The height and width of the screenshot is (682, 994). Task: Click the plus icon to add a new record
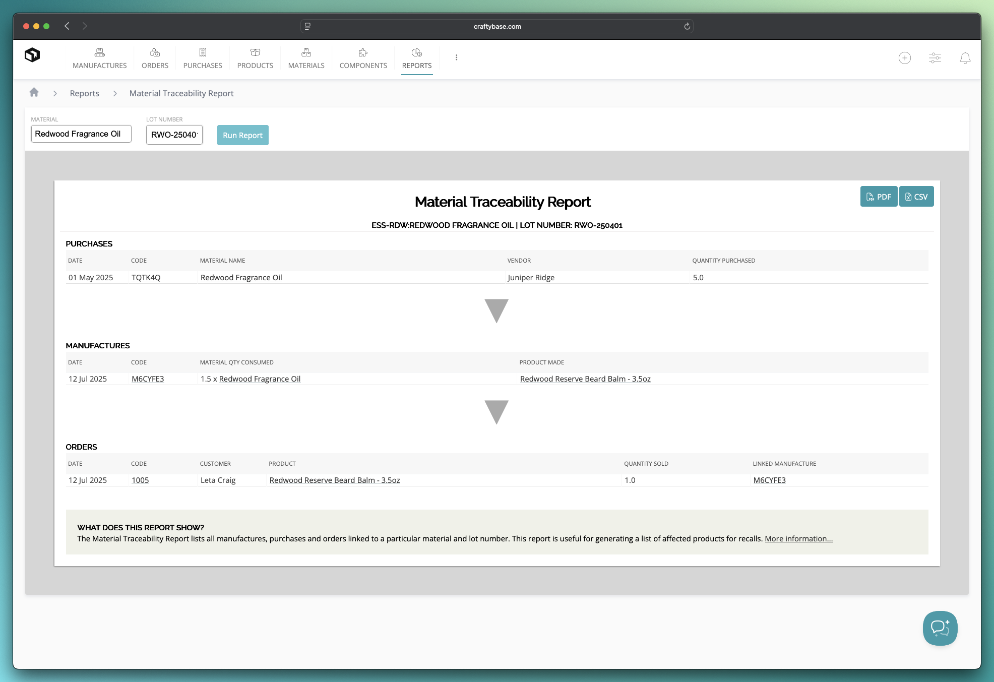[x=905, y=58]
